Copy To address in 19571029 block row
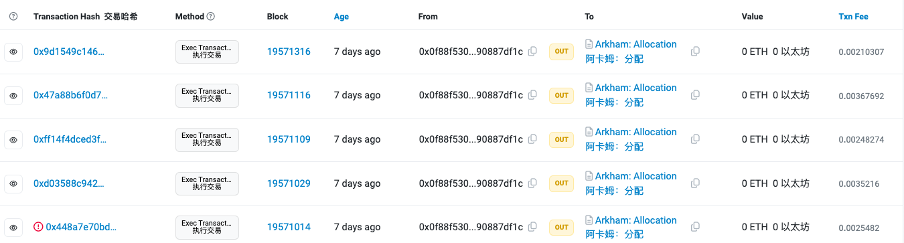Screen dimensions: 904x243 tap(695, 183)
